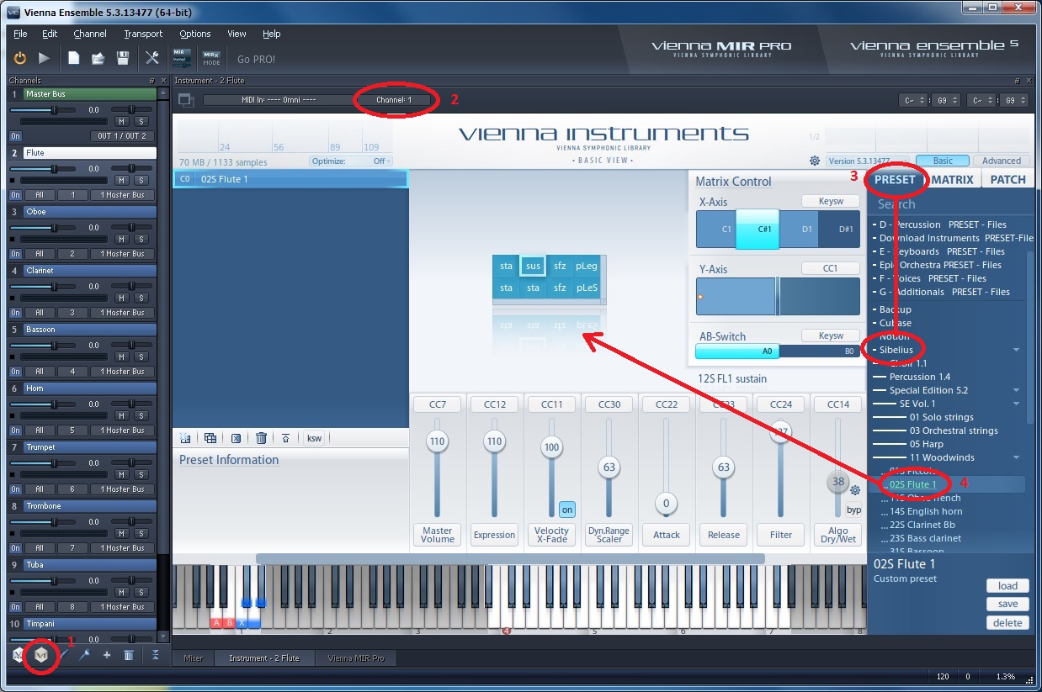
Task: Mute the Trumpet channel
Action: click(121, 474)
